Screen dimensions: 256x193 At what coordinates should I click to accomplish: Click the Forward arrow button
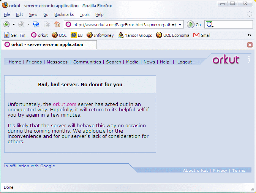coord(21,24)
